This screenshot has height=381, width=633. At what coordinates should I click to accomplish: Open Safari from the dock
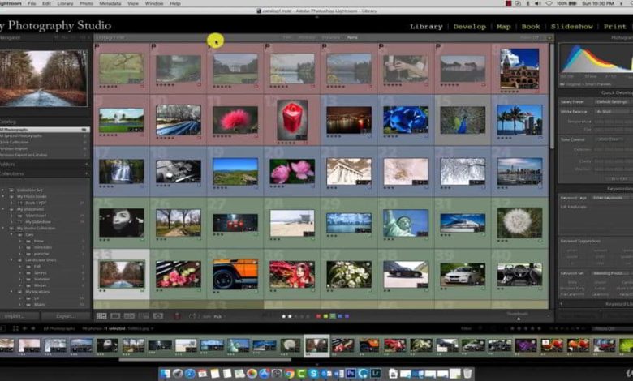190,374
